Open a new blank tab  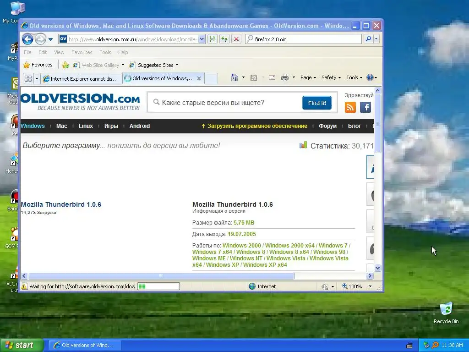[x=211, y=78]
